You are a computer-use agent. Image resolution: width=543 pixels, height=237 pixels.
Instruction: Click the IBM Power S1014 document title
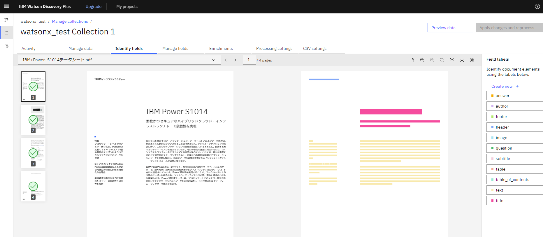177,112
